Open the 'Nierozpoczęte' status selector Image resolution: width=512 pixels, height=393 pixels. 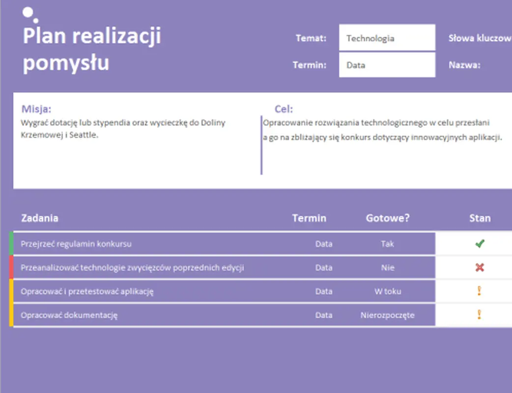pos(388,315)
